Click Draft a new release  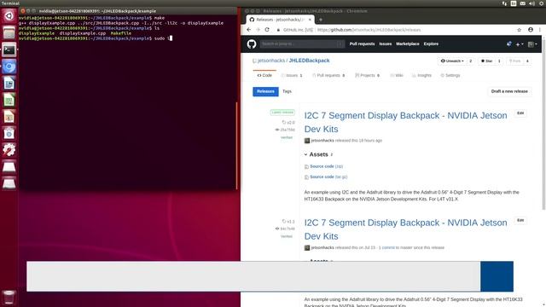(x=509, y=91)
